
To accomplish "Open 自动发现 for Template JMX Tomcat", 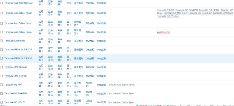I will (x=90, y=76).
